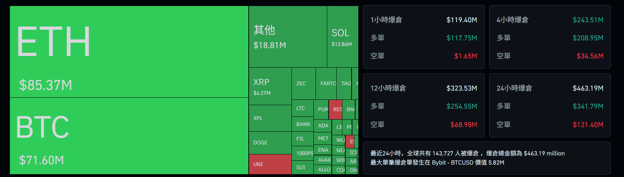The width and height of the screenshot is (624, 177).
Task: Select the DOGE heatmap tile
Action: click(x=270, y=143)
